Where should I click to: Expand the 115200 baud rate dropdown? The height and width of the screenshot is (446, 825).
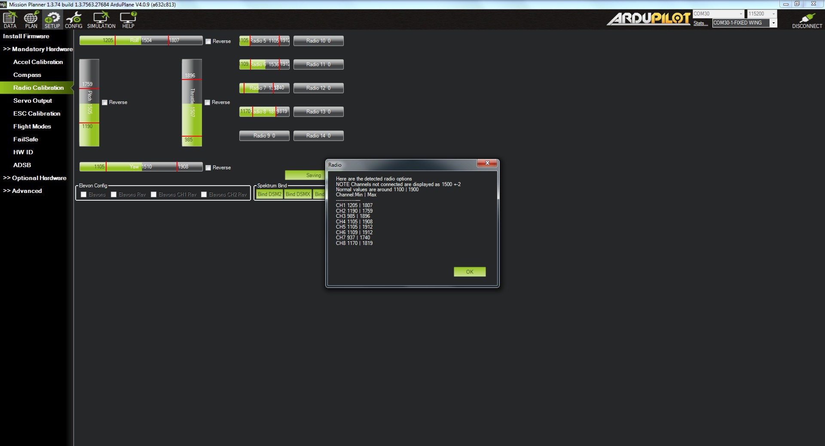coord(761,14)
